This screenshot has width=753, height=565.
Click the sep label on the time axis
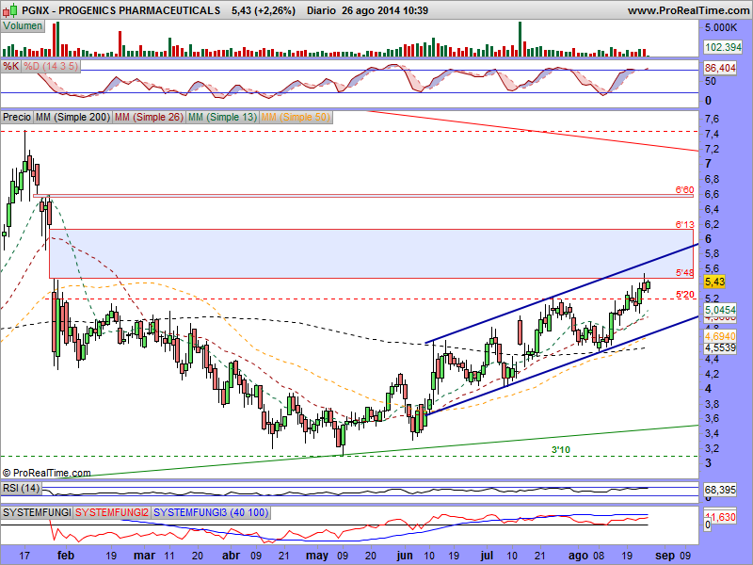click(x=665, y=556)
